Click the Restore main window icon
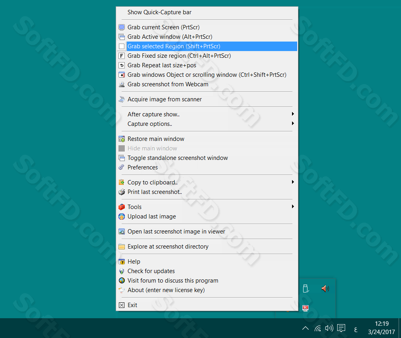The width and height of the screenshot is (401, 338). click(x=122, y=139)
